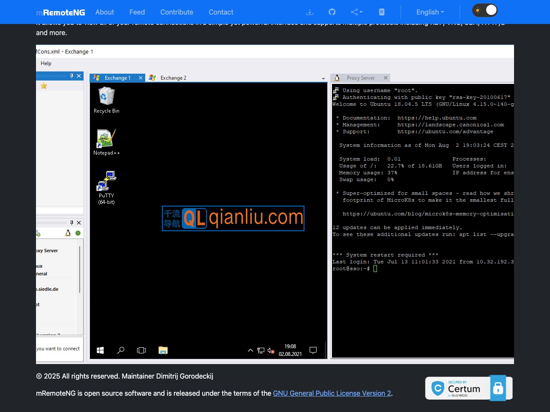Expand the tab list arrow beside Exchange 2
This screenshot has width=550, height=412.
[323, 79]
